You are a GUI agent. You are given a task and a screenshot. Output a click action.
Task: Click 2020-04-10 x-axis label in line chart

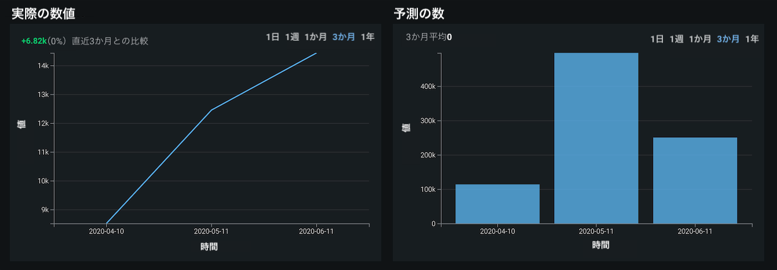(x=107, y=231)
